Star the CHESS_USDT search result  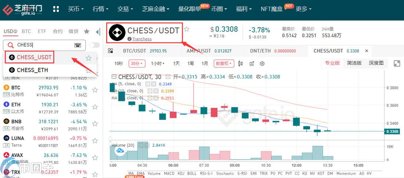[x=89, y=58]
